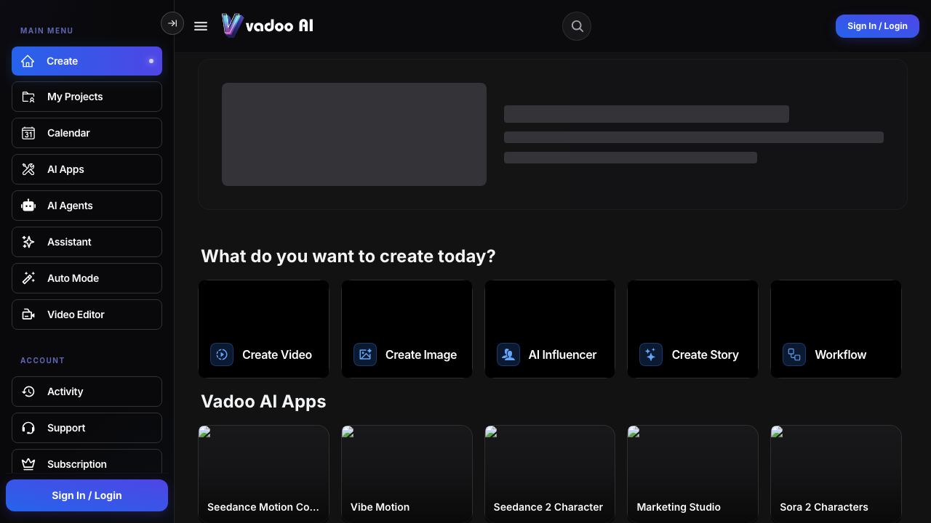Click the headset icon beside Support
This screenshot has width=931, height=523.
(x=28, y=428)
